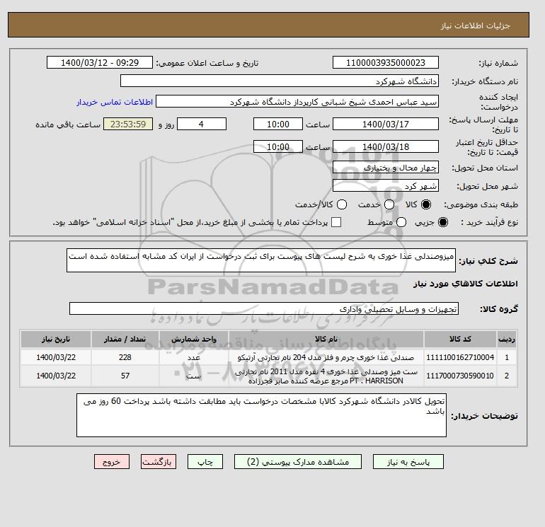Image resolution: width=545 pixels, height=527 pixels.
Task: Click the جزئیات اطلاعات نیاز page title
Action: tap(475, 25)
